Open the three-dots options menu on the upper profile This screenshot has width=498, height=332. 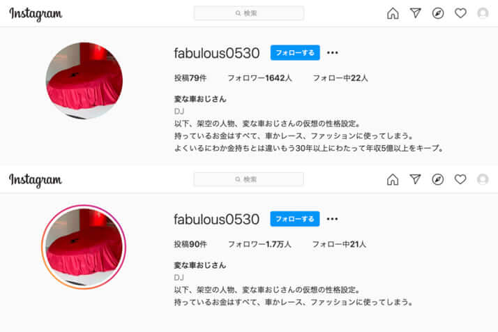click(332, 53)
